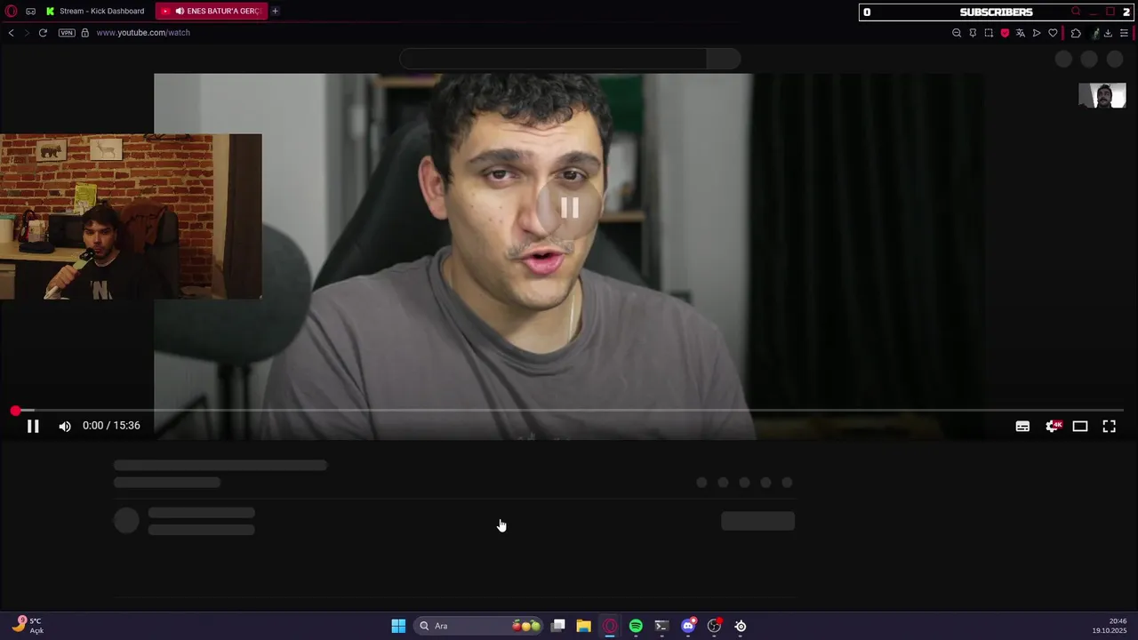Switch to the Stream - Kick Dashboard tab
This screenshot has height=640, width=1138.
tap(96, 12)
